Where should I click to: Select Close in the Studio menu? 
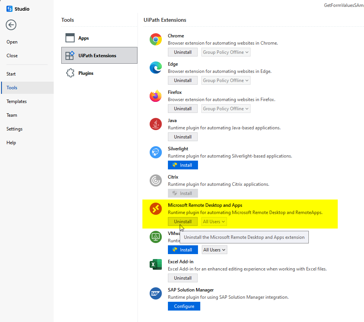coord(12,56)
